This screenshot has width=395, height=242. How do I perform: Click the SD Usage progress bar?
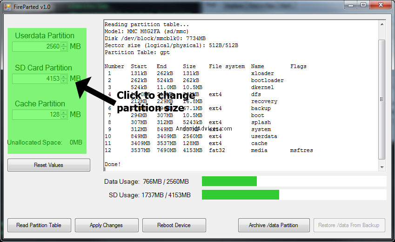coord(294,194)
